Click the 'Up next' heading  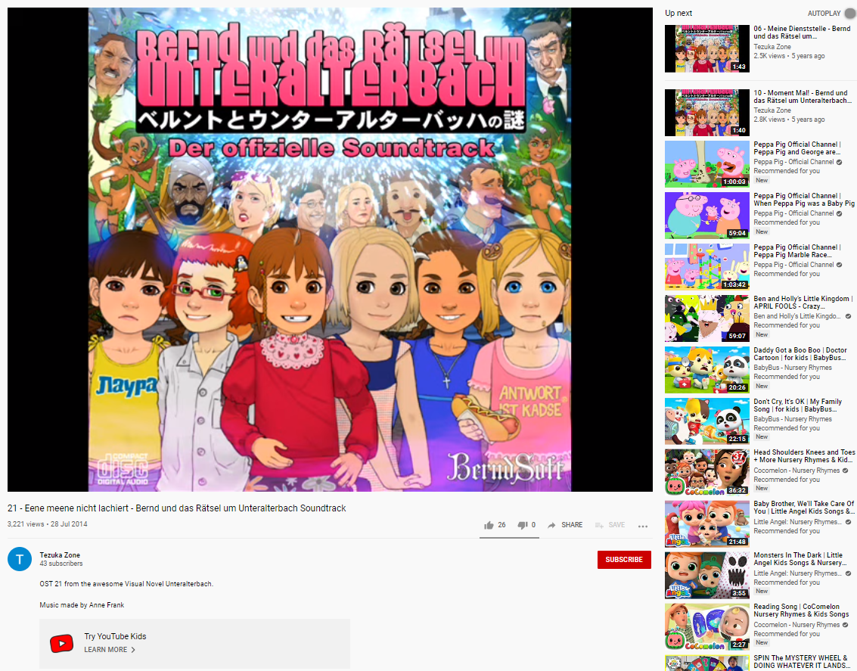tap(678, 13)
